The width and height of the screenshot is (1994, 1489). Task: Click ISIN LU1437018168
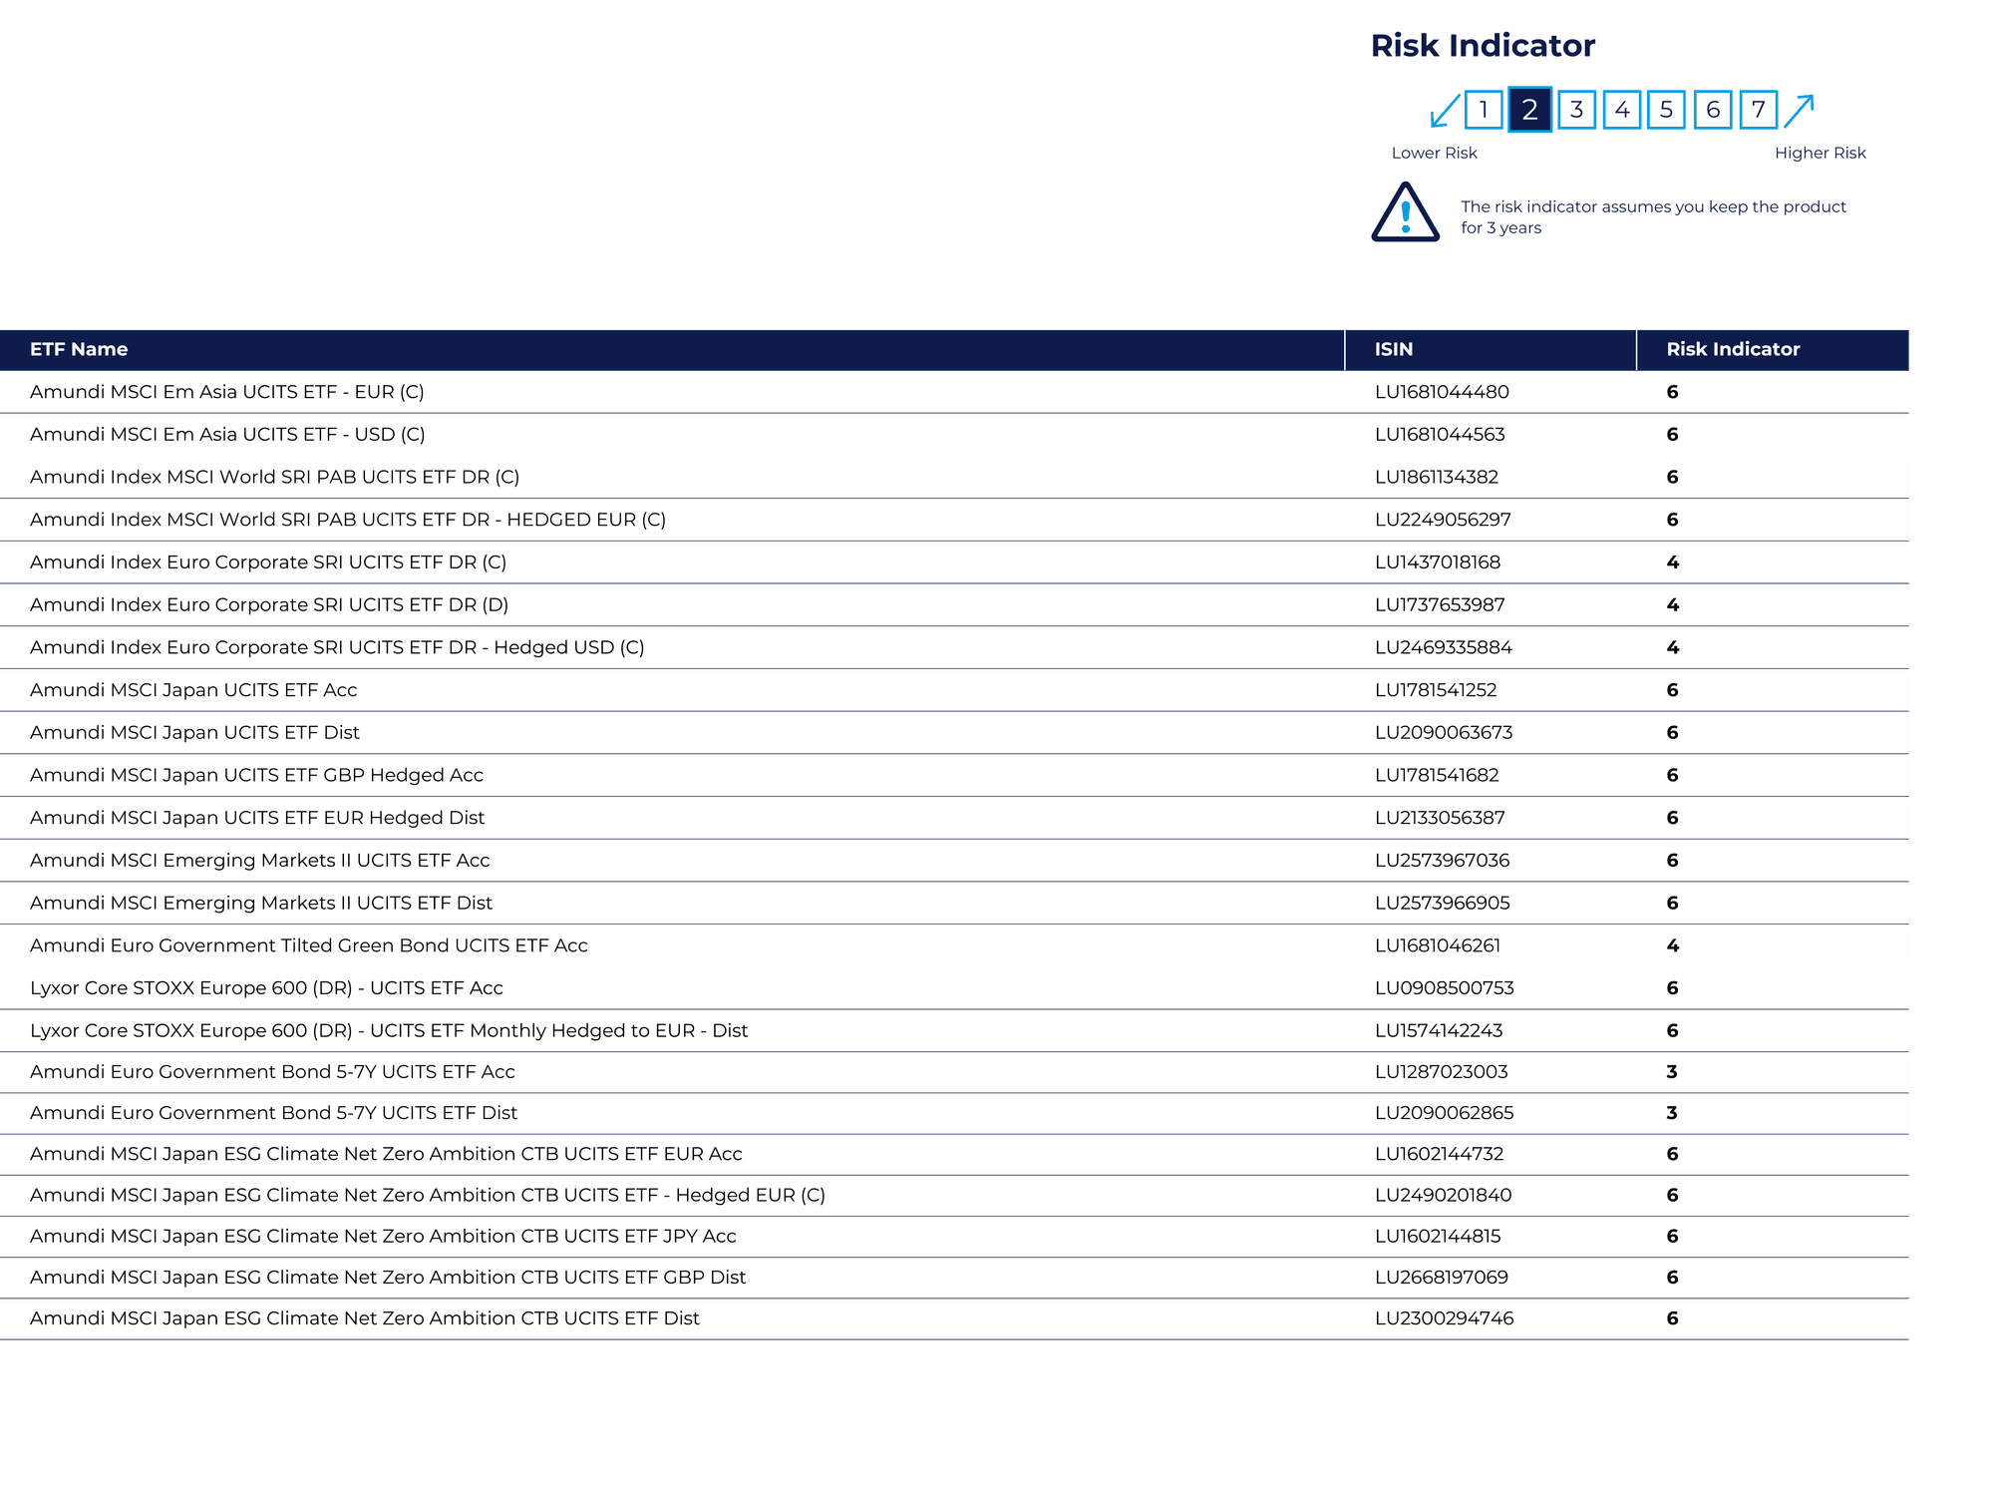click(1438, 562)
